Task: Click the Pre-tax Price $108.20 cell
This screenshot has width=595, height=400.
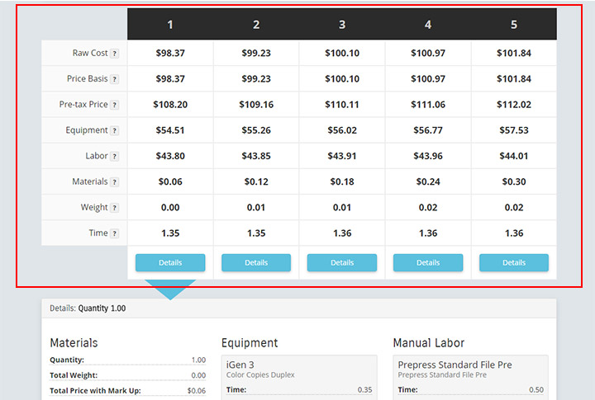Action: [170, 105]
